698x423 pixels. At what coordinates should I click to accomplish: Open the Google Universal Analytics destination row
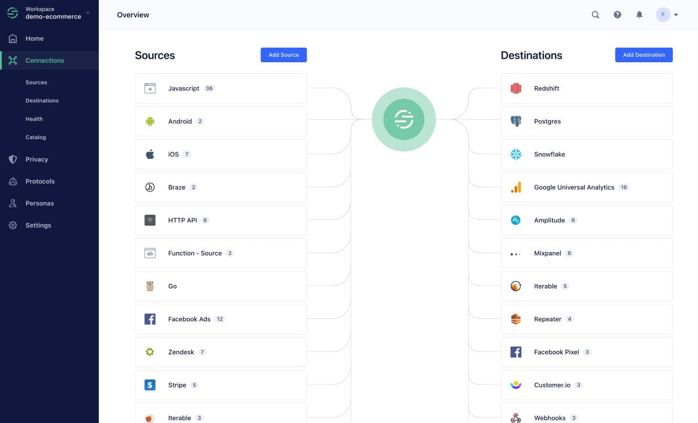[586, 187]
